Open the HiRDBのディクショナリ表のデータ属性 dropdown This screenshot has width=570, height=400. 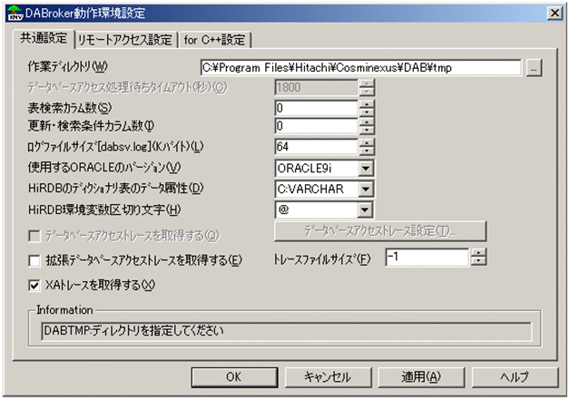tap(366, 189)
